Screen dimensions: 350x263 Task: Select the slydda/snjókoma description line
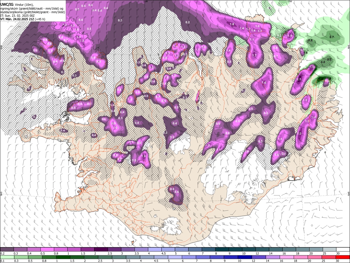pos(33,12)
